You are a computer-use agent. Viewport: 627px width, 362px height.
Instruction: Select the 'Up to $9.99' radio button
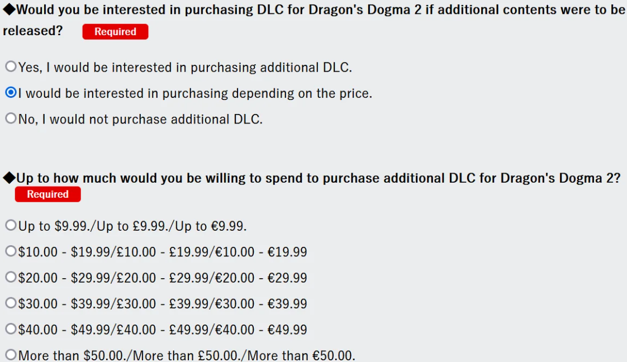point(11,226)
